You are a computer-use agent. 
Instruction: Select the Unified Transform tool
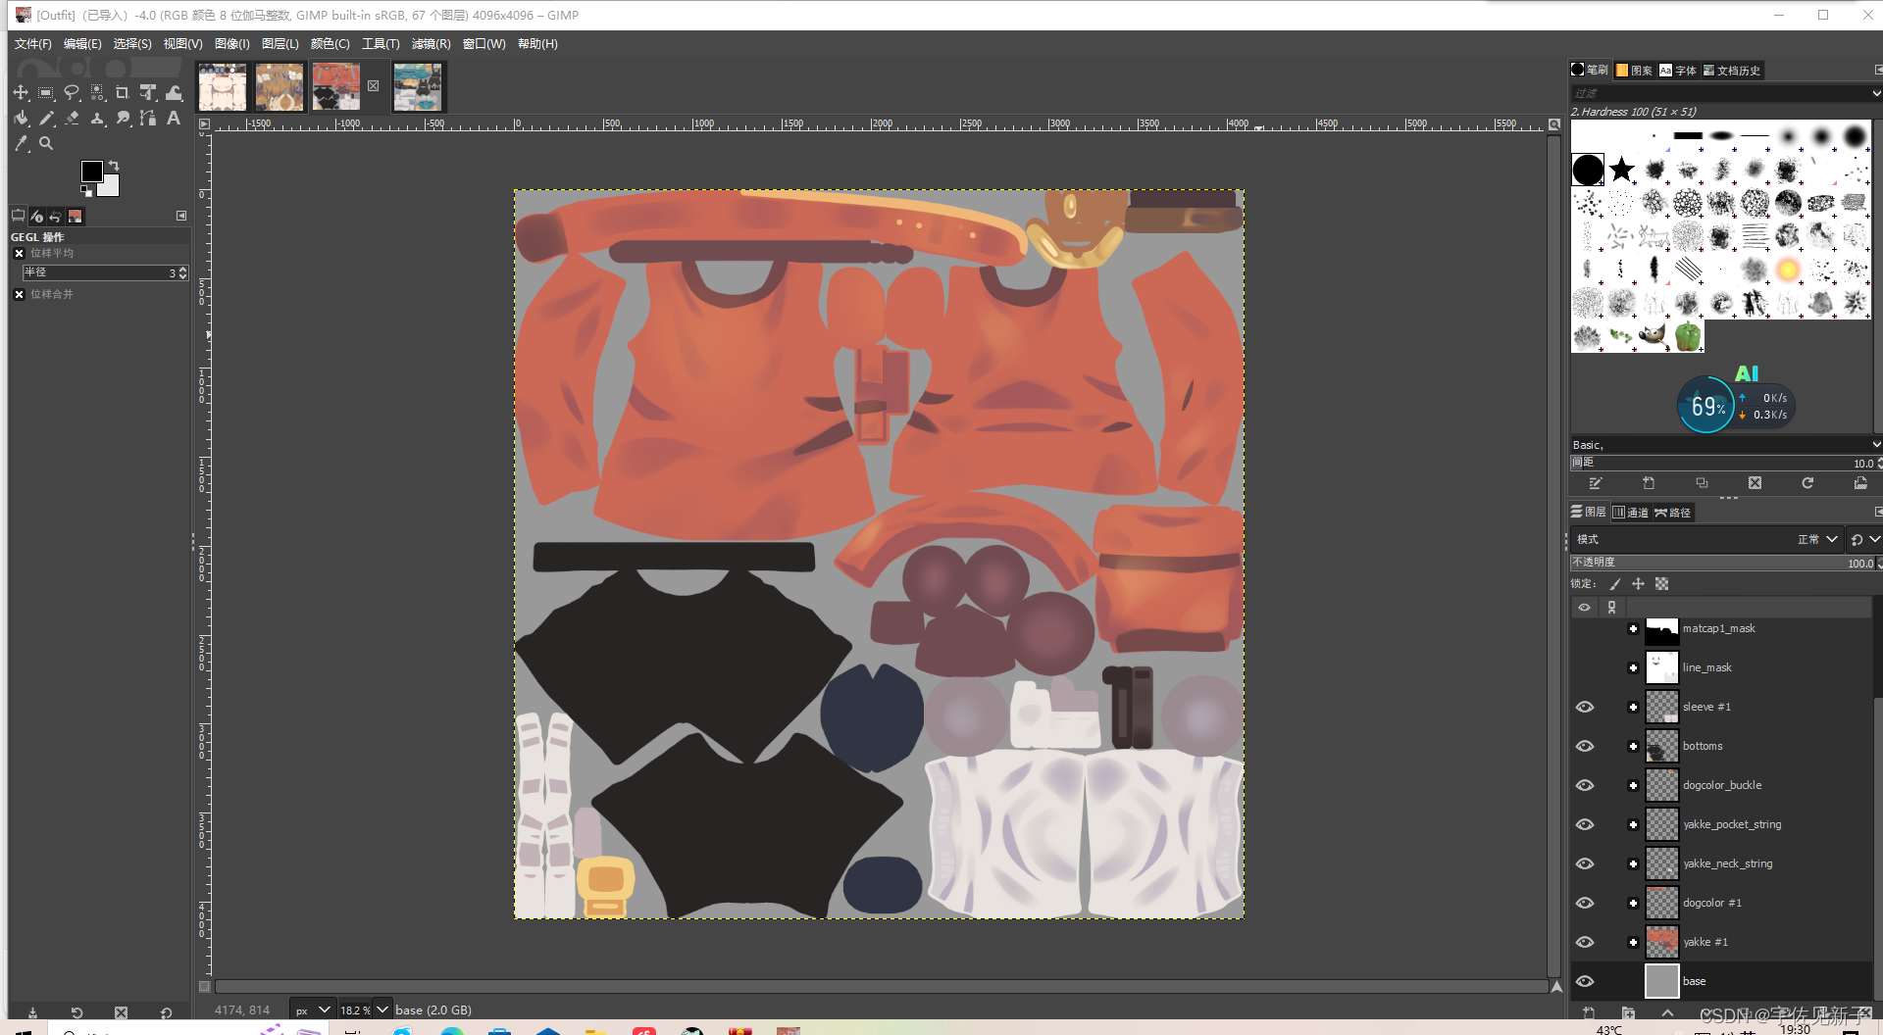coord(148,92)
